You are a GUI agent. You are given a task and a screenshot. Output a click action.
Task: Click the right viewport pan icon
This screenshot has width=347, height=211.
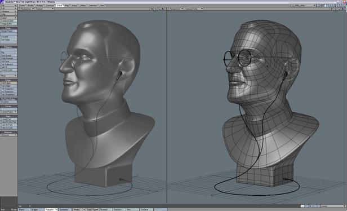331,9
